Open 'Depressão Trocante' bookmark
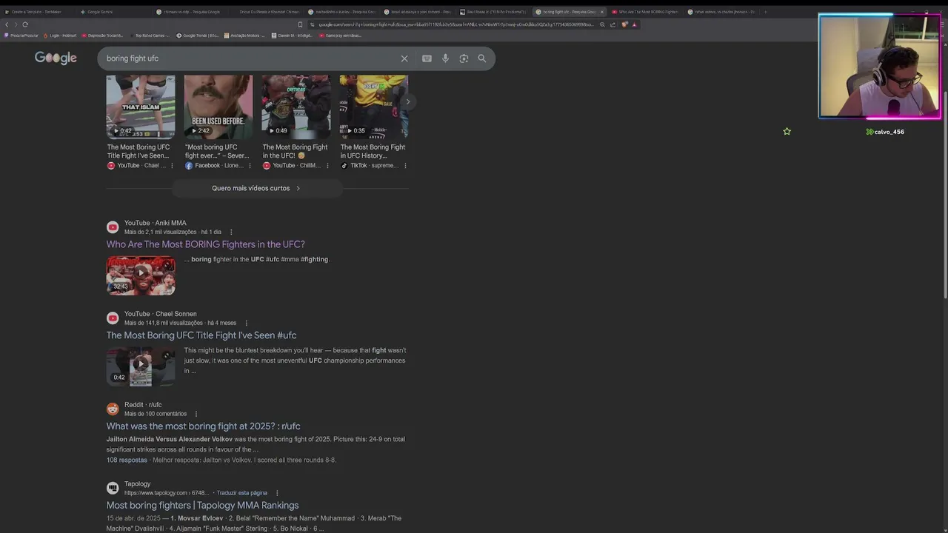948x533 pixels. (102, 36)
